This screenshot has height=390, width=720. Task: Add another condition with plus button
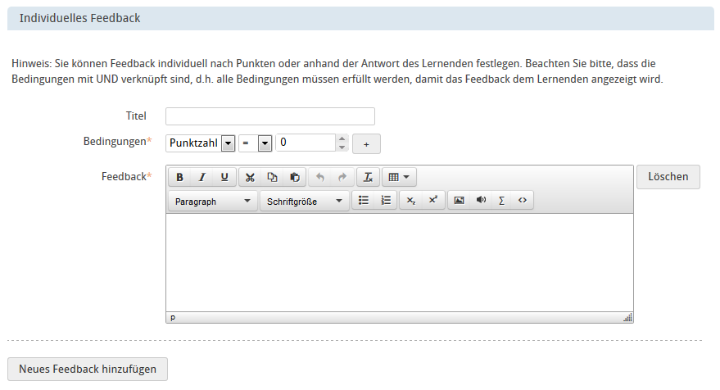click(x=366, y=143)
